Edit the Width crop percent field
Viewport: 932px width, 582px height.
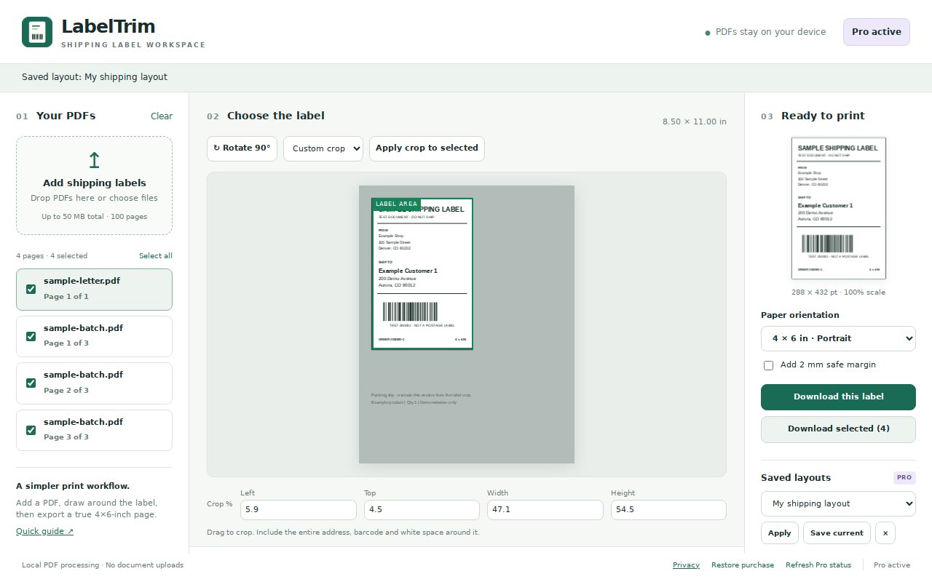click(545, 510)
